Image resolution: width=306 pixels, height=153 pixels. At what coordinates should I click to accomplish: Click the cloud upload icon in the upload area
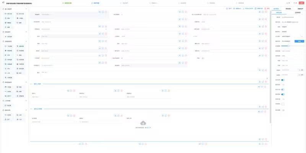pos(143,123)
